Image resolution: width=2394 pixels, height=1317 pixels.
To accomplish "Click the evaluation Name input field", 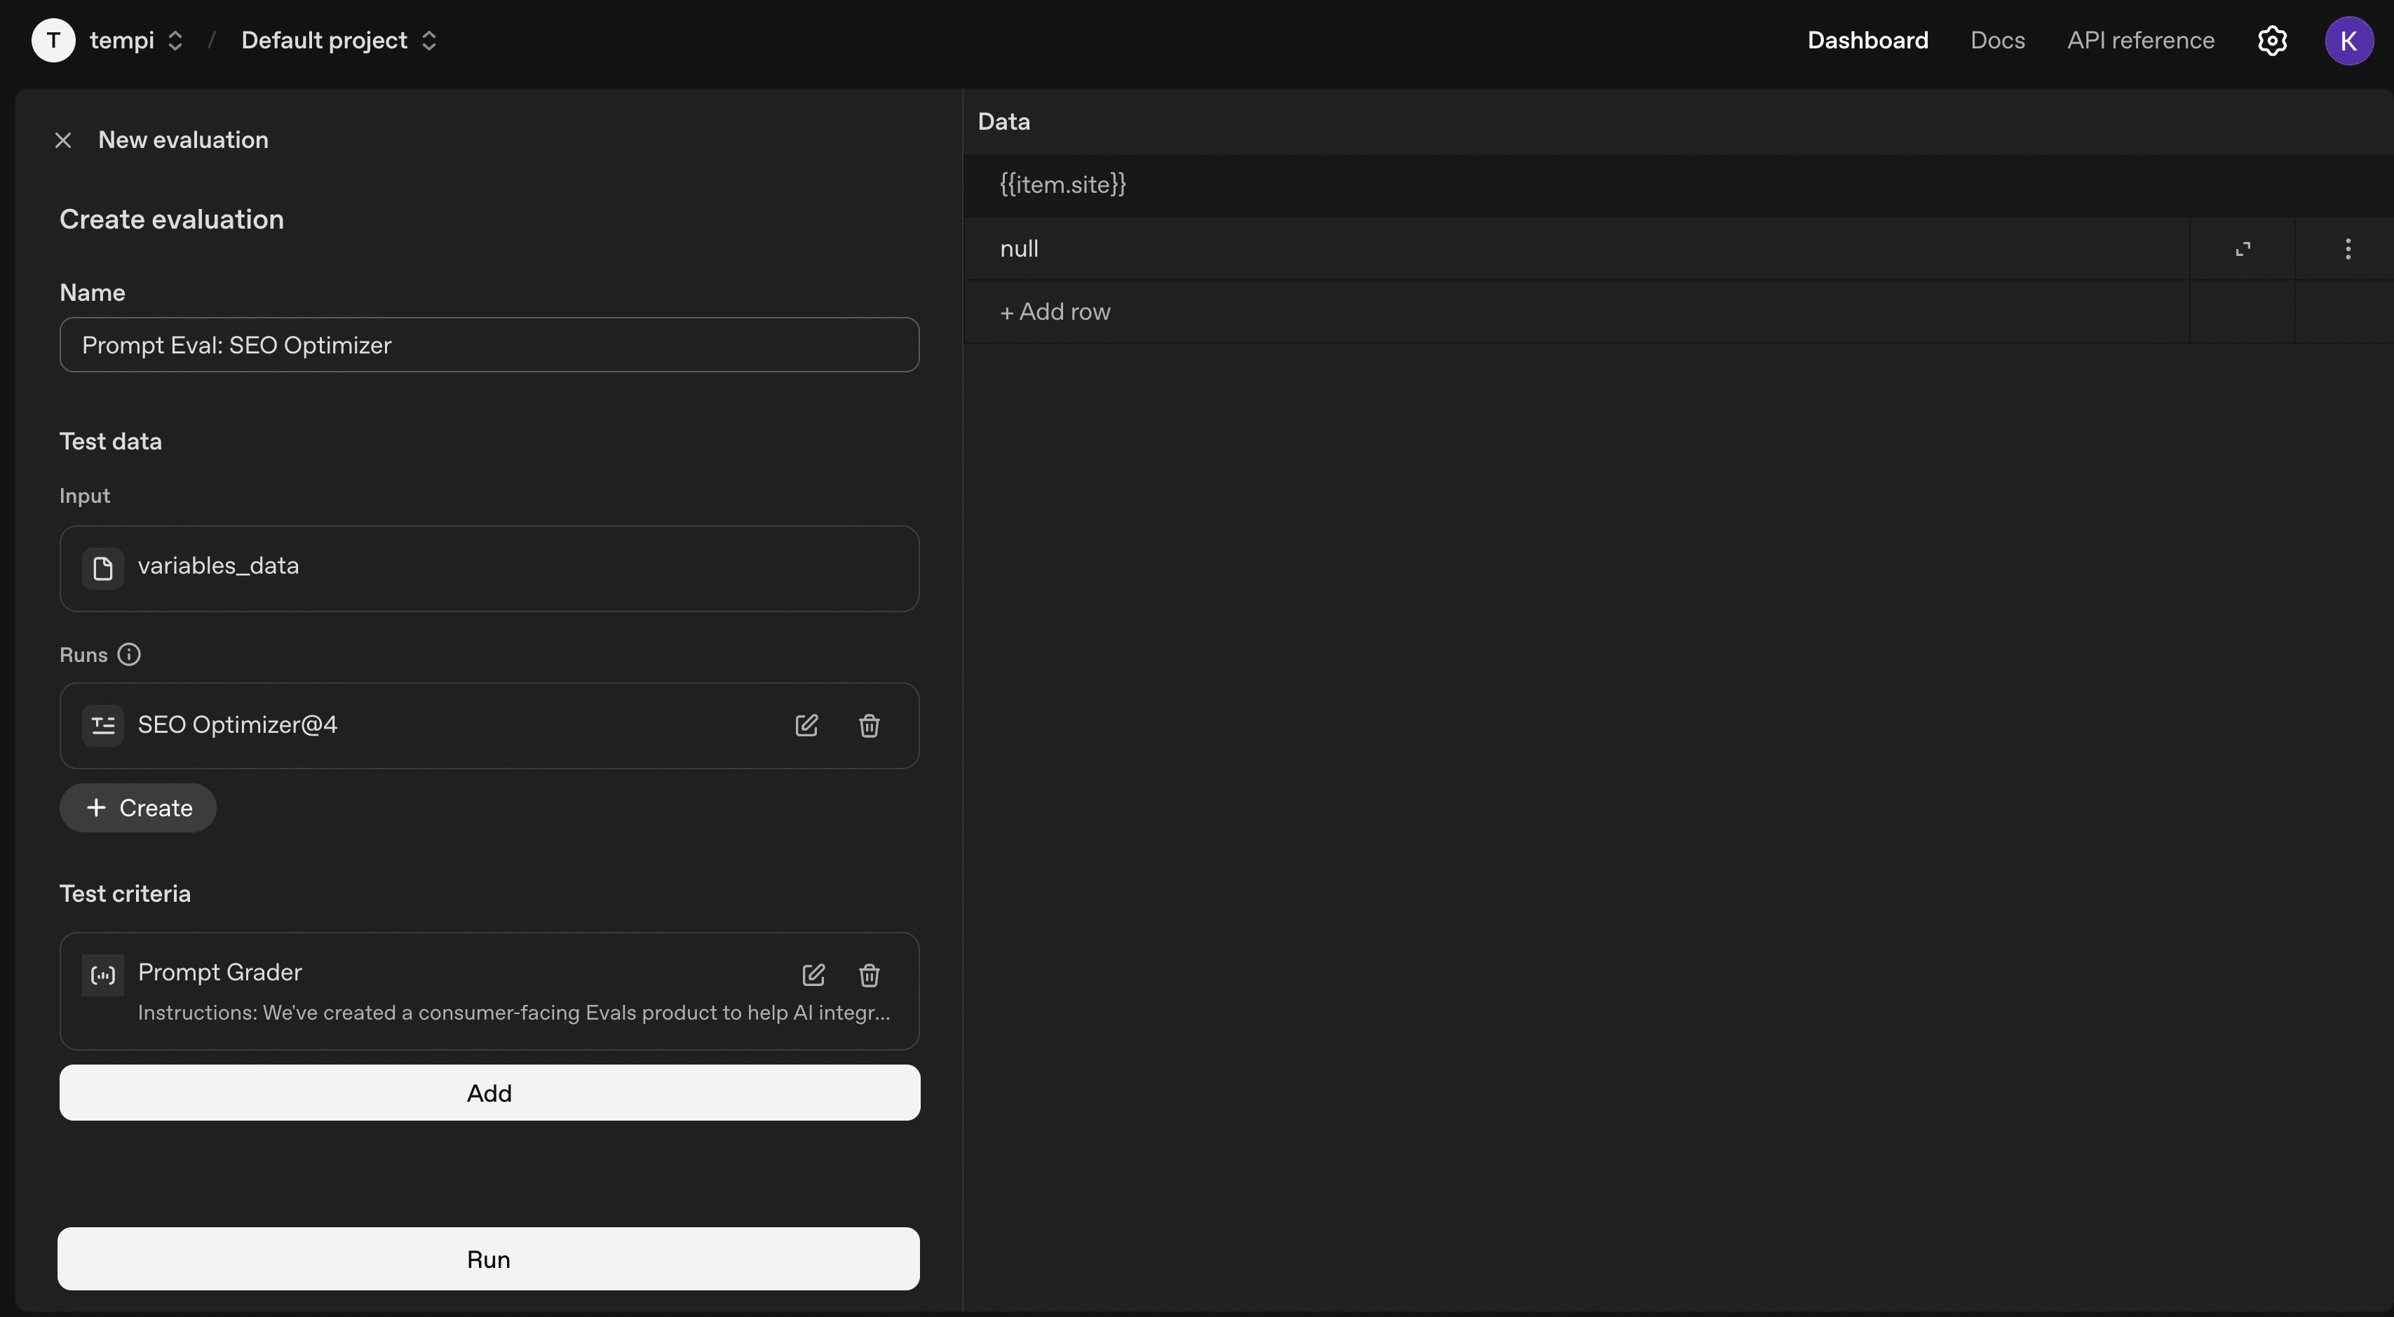I will pos(489,345).
